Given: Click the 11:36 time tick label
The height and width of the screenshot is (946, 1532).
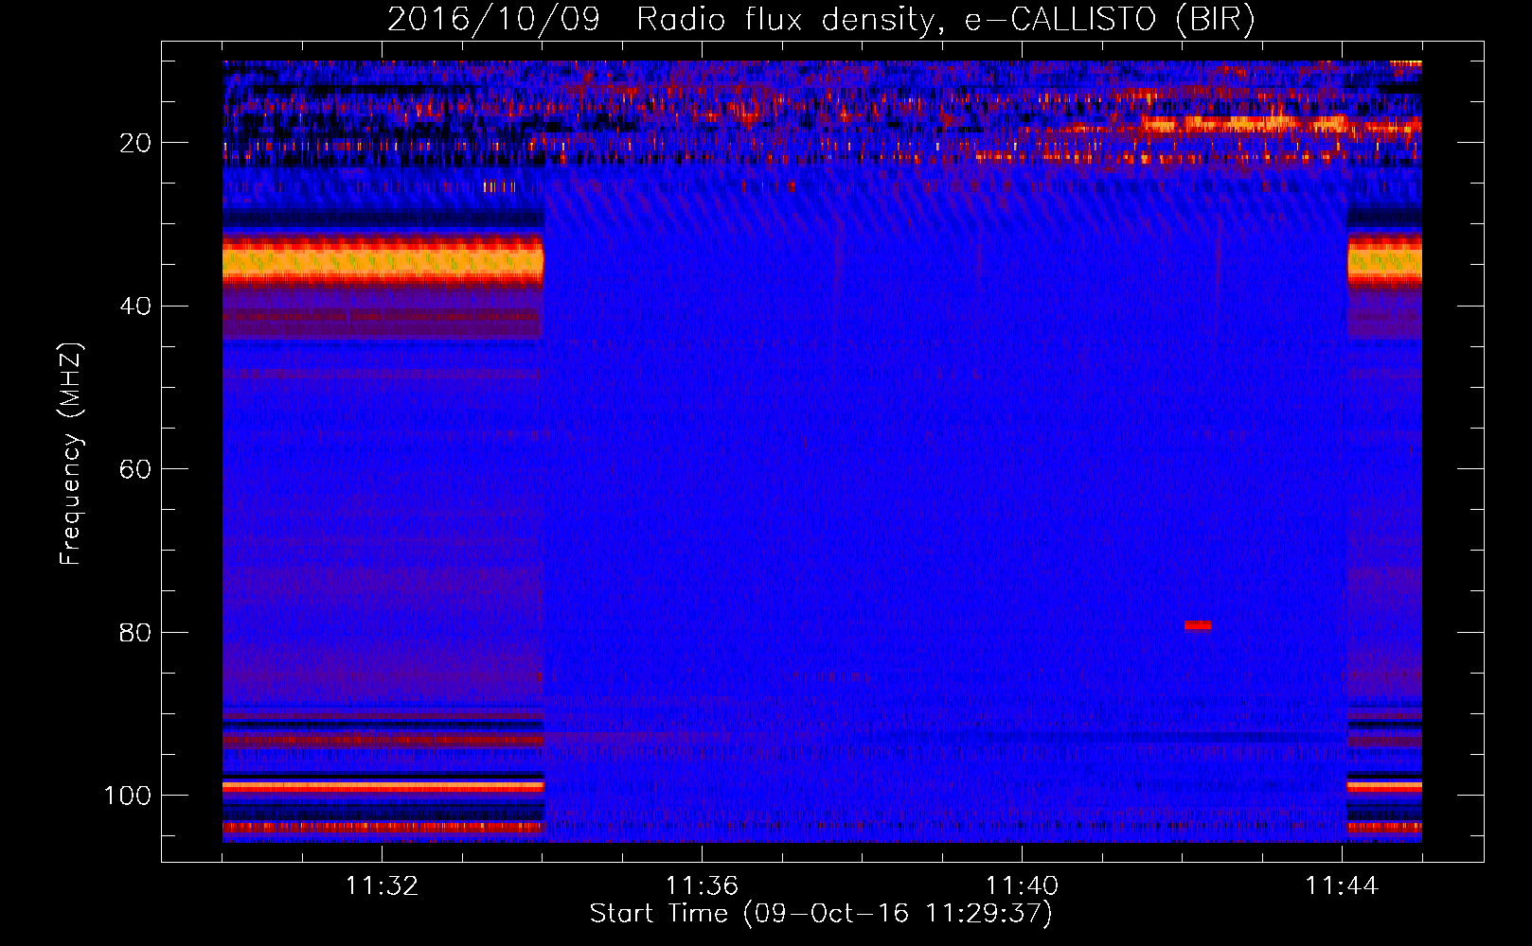Looking at the screenshot, I should pyautogui.click(x=702, y=886).
